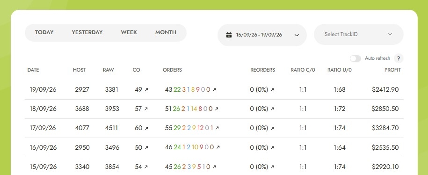Expand the date range dropdown chevron
This screenshot has width=428, height=175.
(297, 35)
